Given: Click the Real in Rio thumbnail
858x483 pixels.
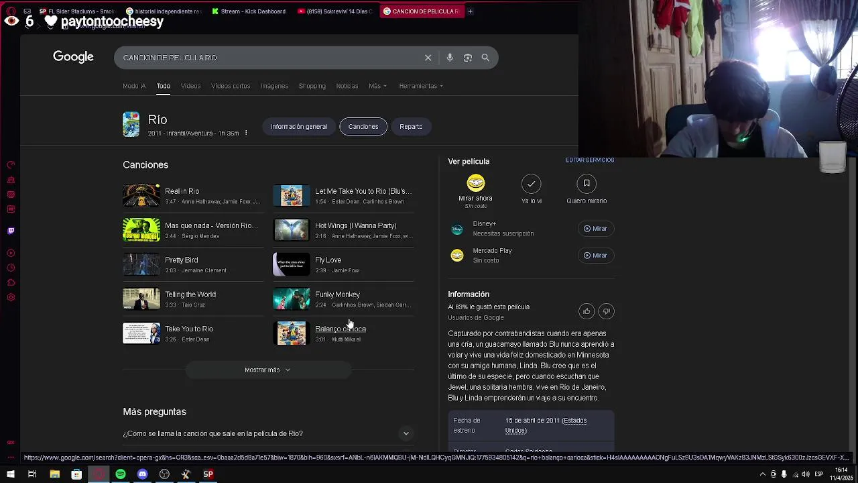Looking at the screenshot, I should [141, 196].
